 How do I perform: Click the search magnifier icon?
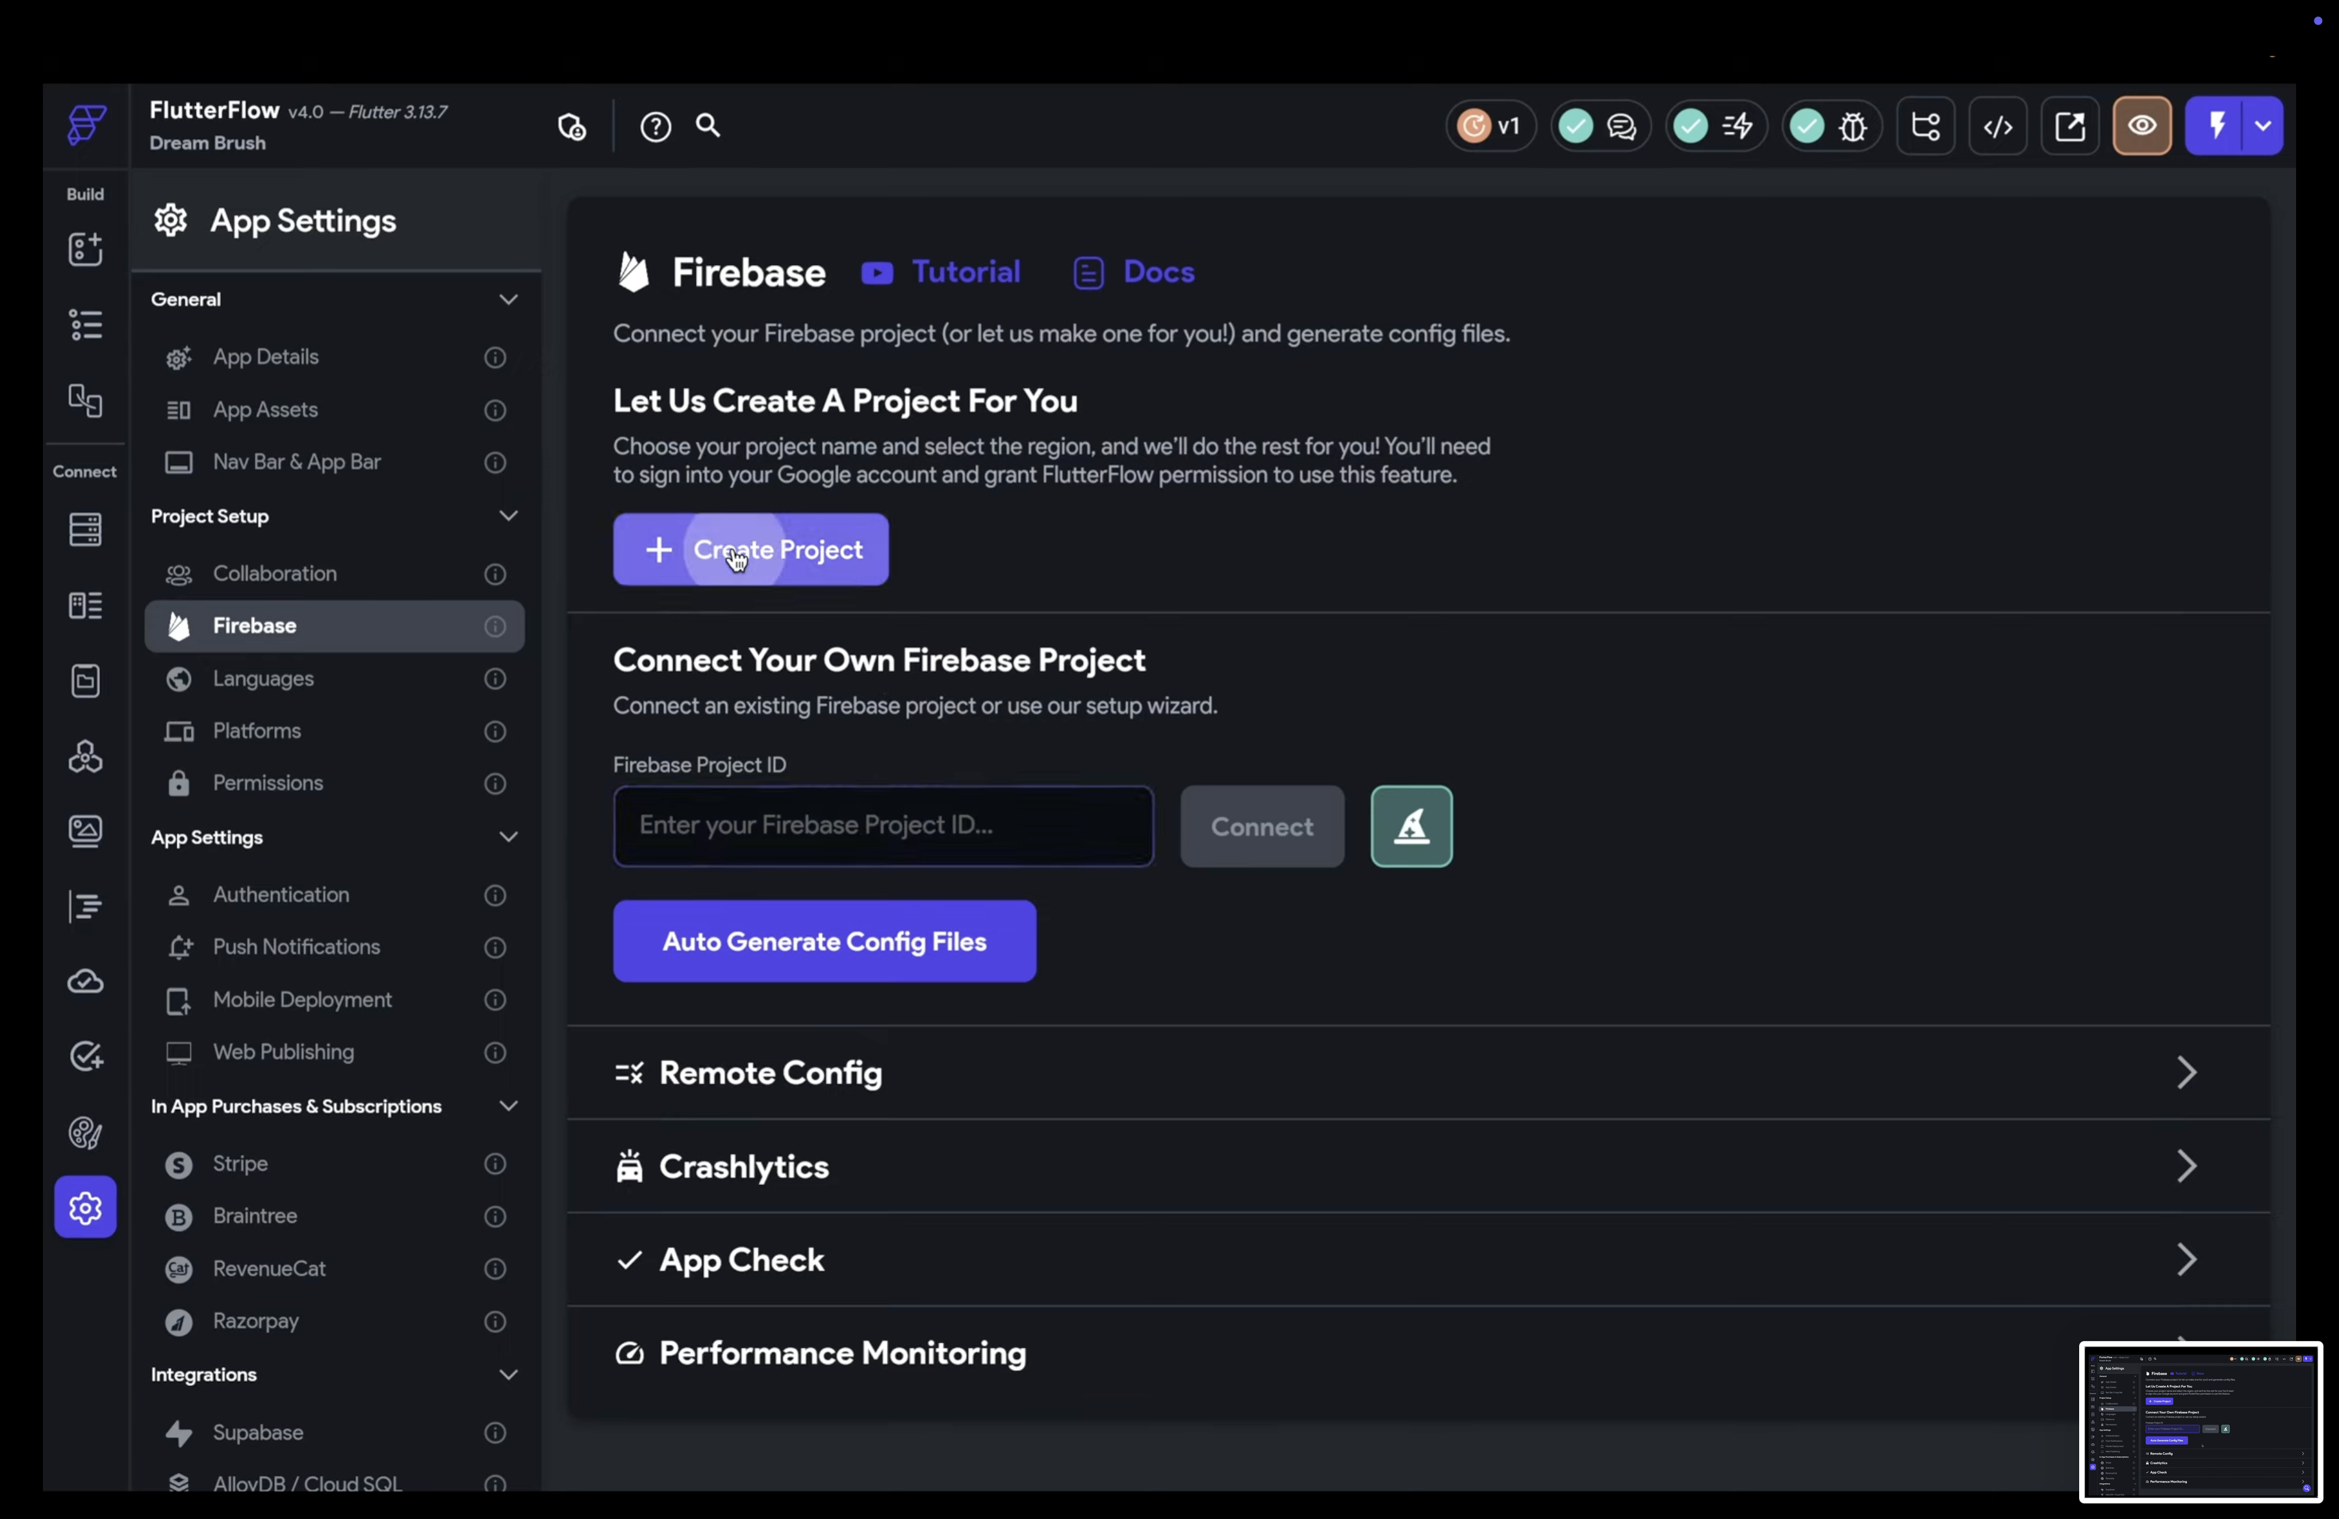pyautogui.click(x=709, y=126)
